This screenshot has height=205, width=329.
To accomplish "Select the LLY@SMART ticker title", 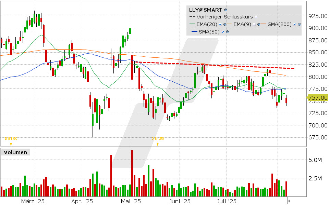I will coord(205,10).
